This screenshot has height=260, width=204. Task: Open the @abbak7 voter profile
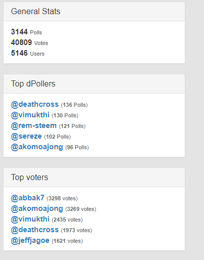[28, 198]
